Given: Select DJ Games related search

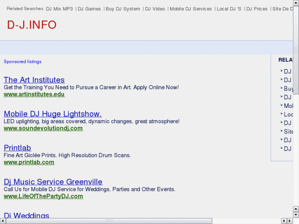Looking at the screenshot, I should click(89, 9).
